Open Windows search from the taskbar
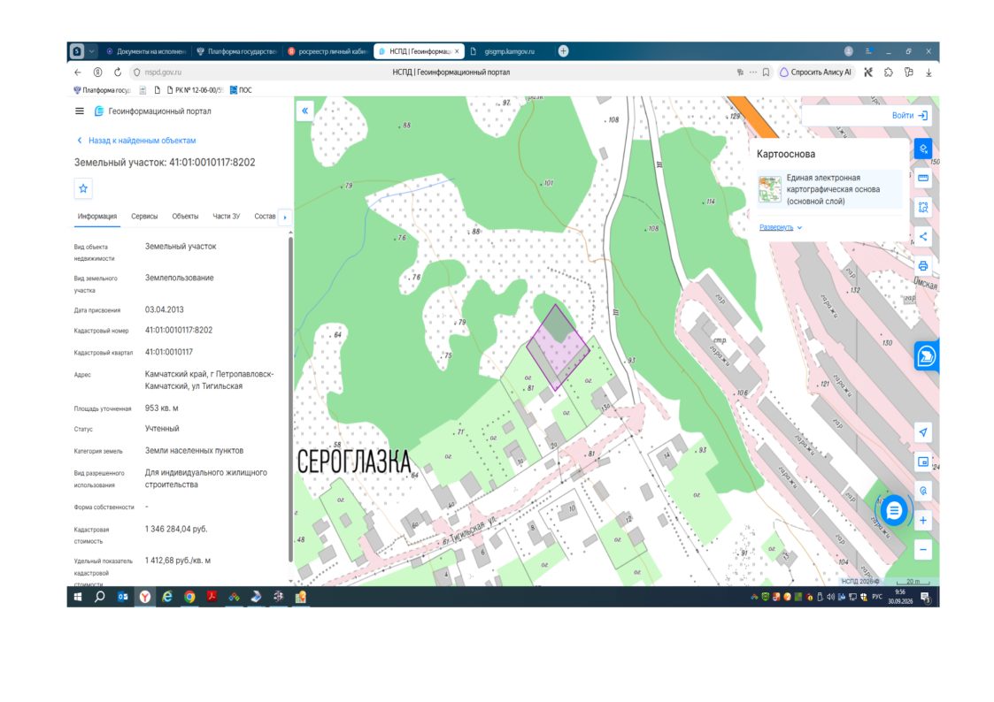Viewport: 994px width, 702px height. click(99, 596)
